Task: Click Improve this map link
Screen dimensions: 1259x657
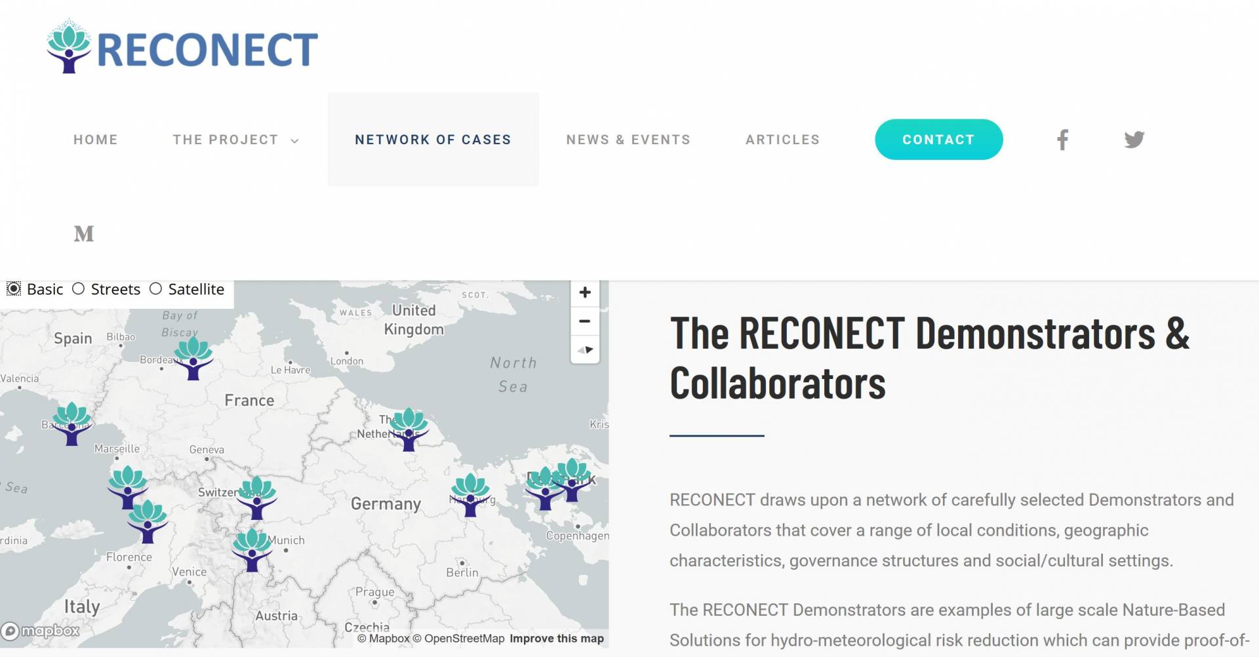Action: [x=557, y=639]
